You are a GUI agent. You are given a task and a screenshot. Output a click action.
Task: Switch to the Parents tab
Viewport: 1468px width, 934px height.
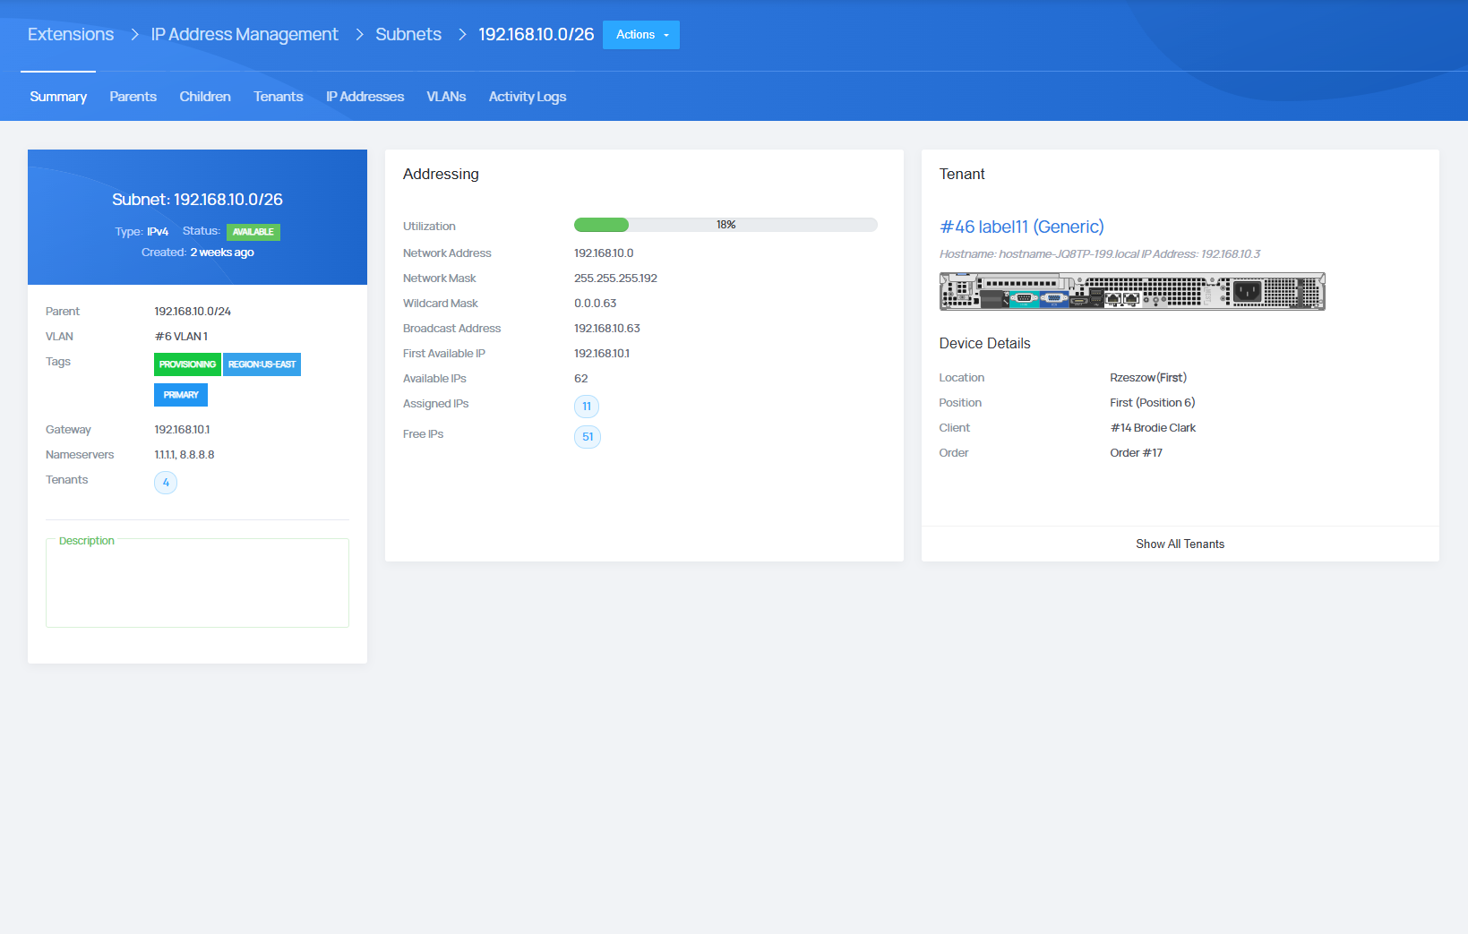pyautogui.click(x=133, y=97)
